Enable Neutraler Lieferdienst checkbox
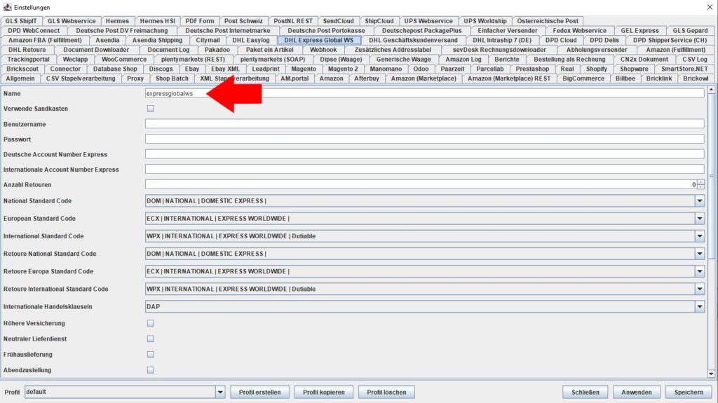The image size is (718, 403). pyautogui.click(x=150, y=339)
